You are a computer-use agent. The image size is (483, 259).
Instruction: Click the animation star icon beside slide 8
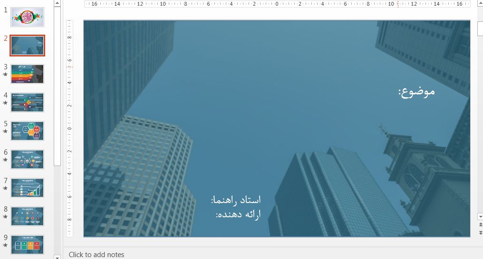point(5,217)
